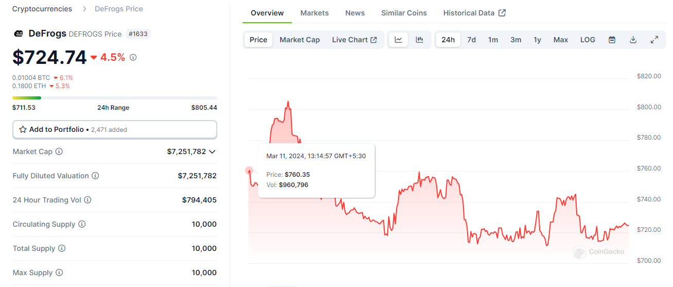
Task: Expand Market Cap value dropdown chevron
Action: tap(212, 151)
